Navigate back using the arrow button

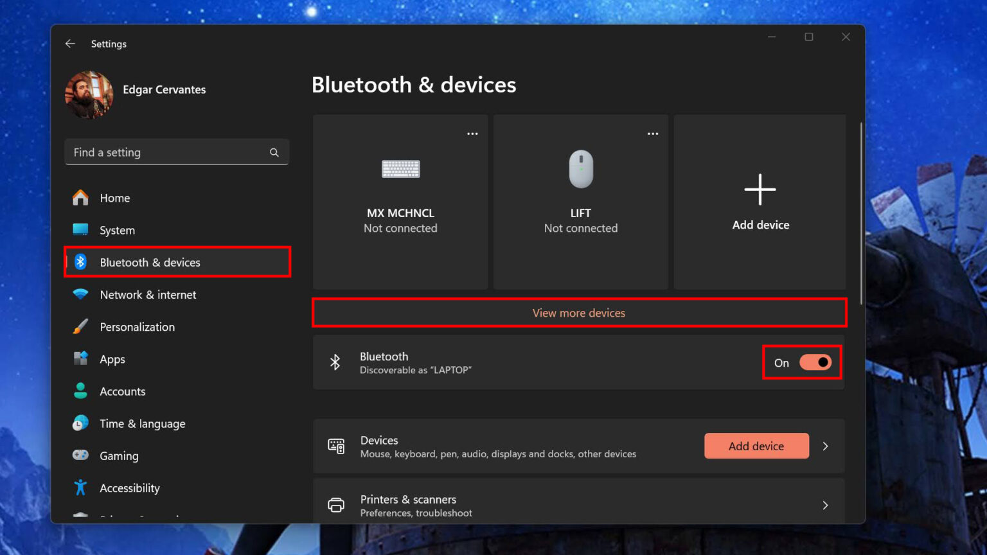pyautogui.click(x=70, y=43)
